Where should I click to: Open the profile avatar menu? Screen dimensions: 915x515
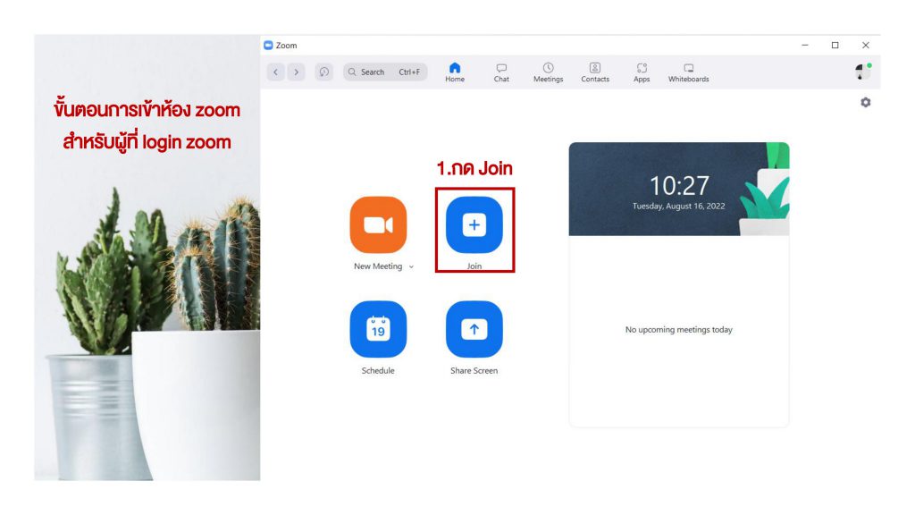862,72
